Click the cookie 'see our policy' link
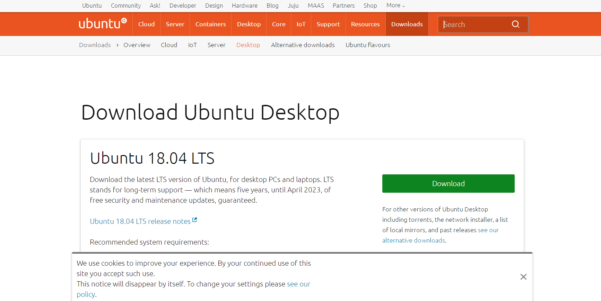This screenshot has height=301, width=601. tap(193, 289)
